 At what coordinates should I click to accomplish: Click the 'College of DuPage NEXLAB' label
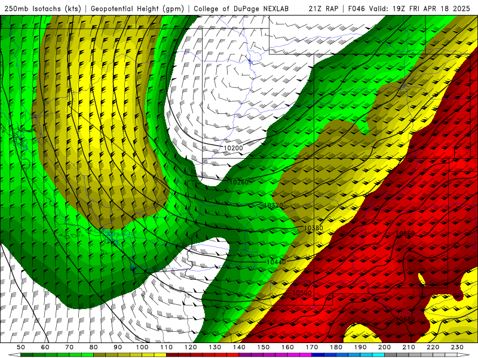point(241,8)
